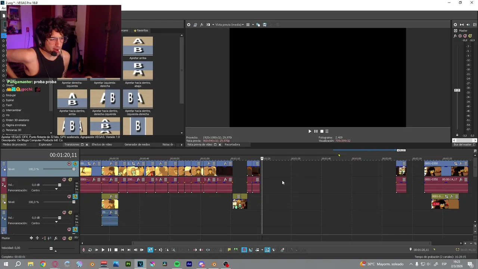Open the 'Vista previa (media)' quality dropdown
Image resolution: width=478 pixels, height=269 pixels.
click(x=230, y=25)
